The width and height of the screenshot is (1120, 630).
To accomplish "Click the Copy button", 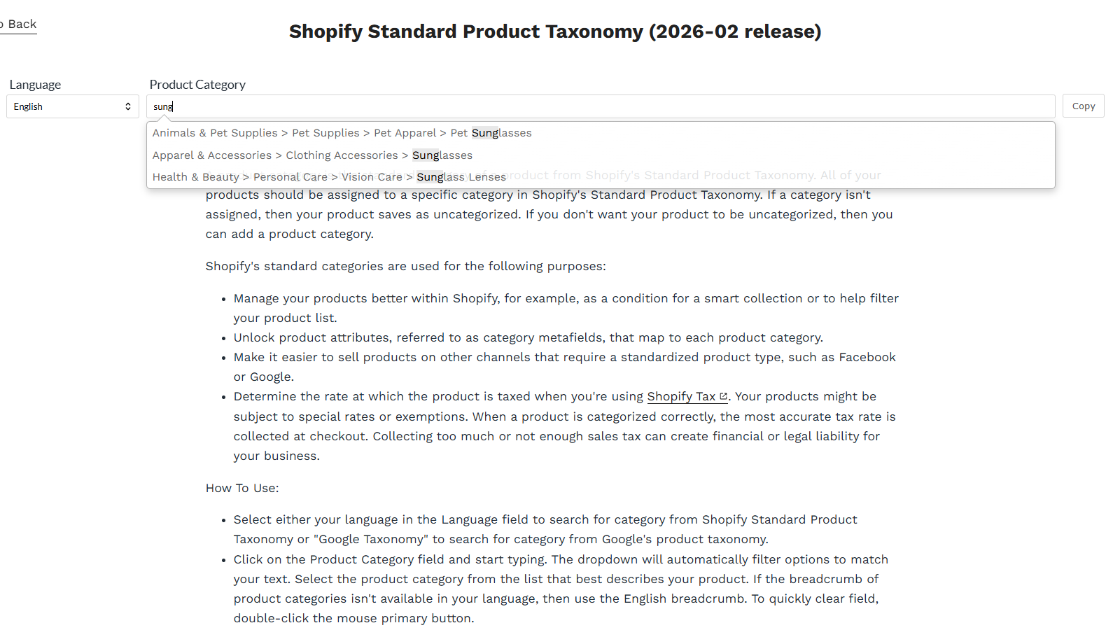I will tap(1083, 106).
